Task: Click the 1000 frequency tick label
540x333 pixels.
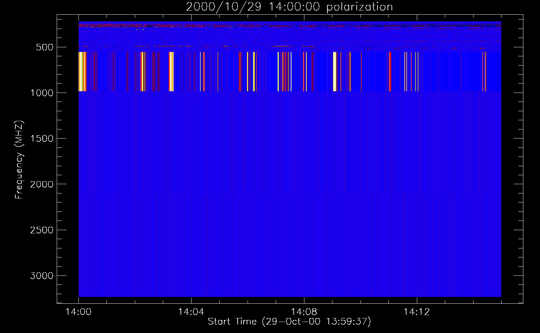Action: tap(42, 93)
